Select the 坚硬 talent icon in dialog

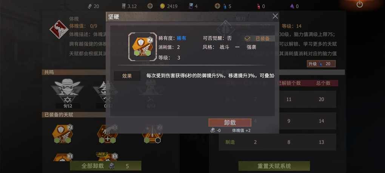click(x=142, y=47)
